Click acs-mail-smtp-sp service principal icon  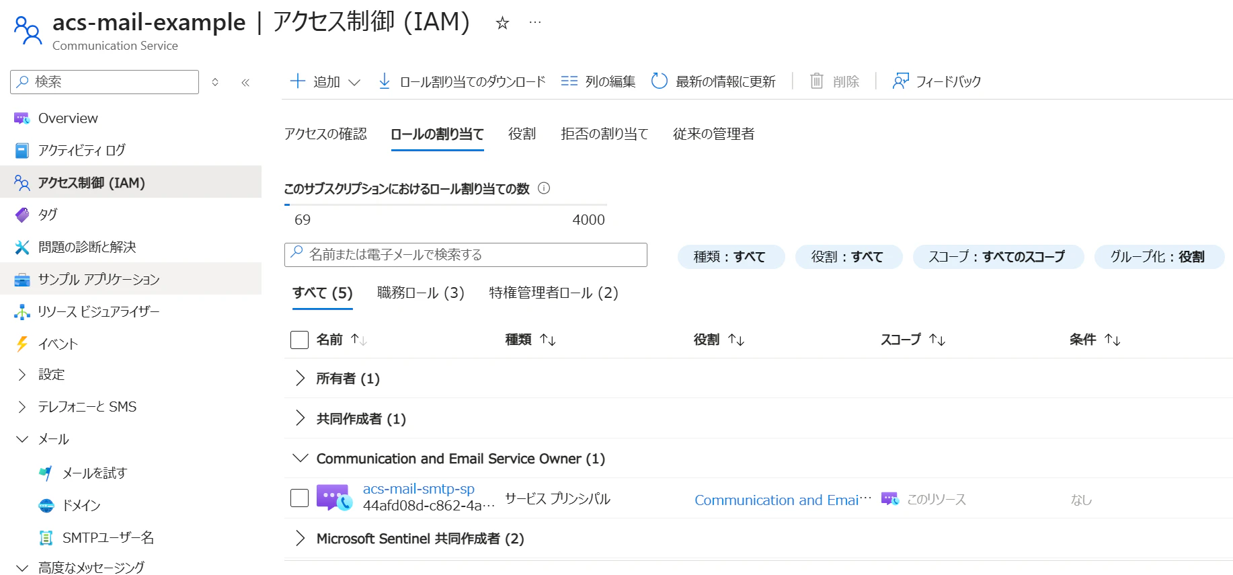tap(334, 498)
